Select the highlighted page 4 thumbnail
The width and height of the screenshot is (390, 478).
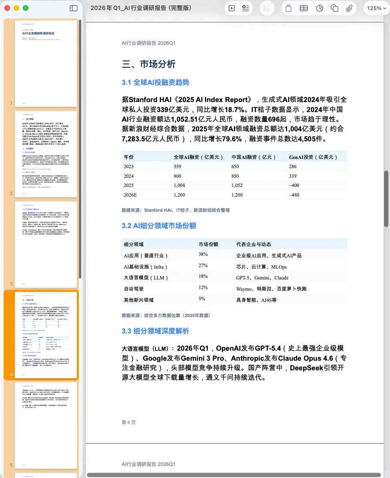click(x=46, y=335)
